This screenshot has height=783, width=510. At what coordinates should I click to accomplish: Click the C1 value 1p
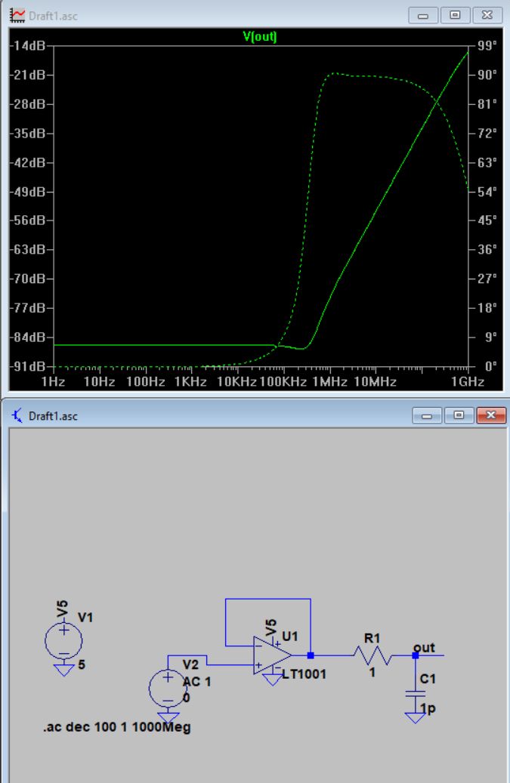(x=428, y=708)
